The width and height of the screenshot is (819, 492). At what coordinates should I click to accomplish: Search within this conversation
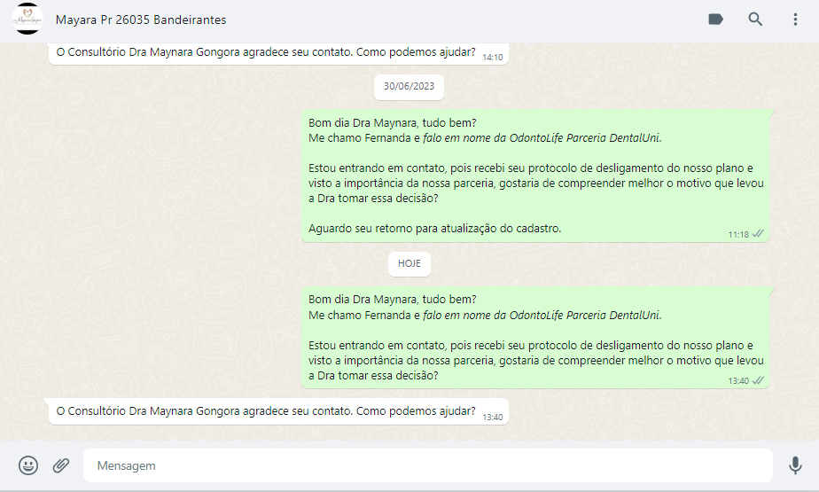(755, 20)
